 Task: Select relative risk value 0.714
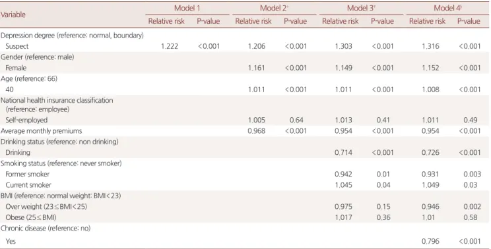point(344,153)
